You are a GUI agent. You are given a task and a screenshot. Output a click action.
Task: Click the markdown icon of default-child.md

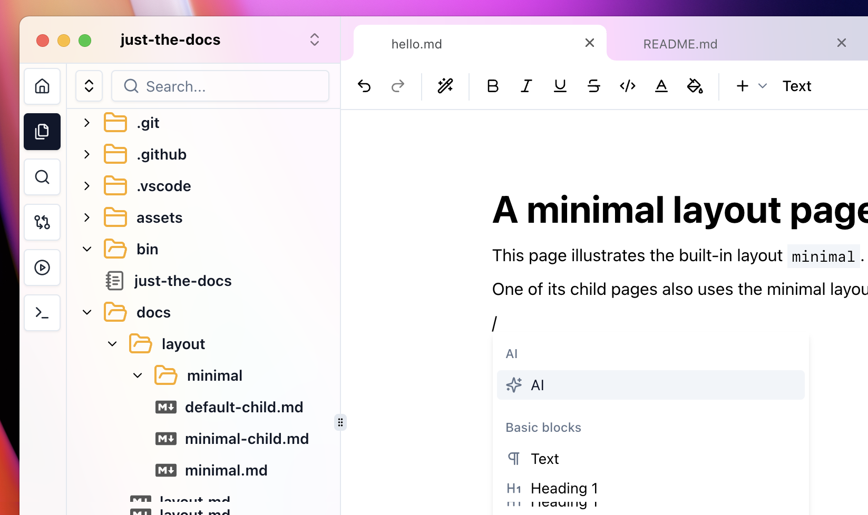(x=166, y=407)
